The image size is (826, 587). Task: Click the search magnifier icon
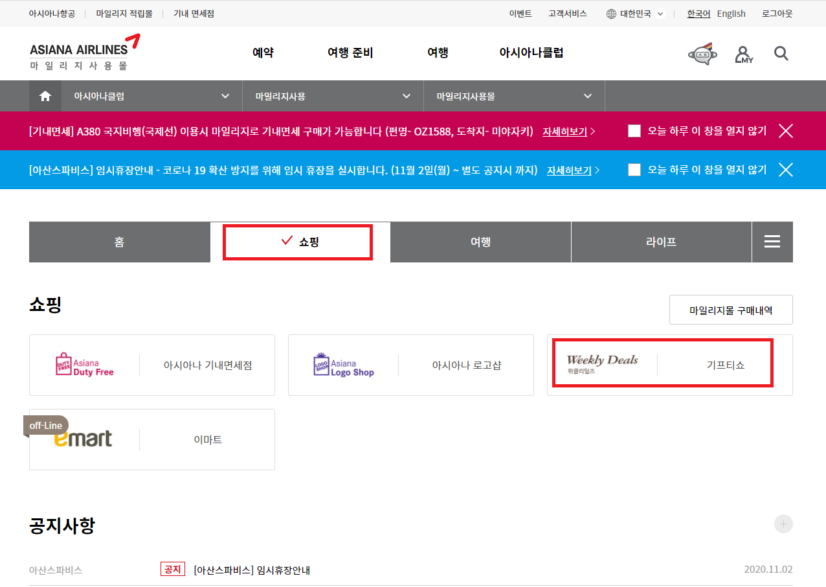tap(781, 54)
